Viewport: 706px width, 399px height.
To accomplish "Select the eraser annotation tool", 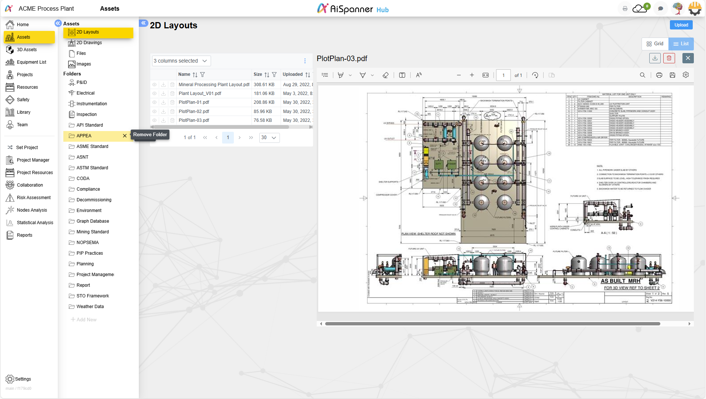I will click(x=385, y=75).
